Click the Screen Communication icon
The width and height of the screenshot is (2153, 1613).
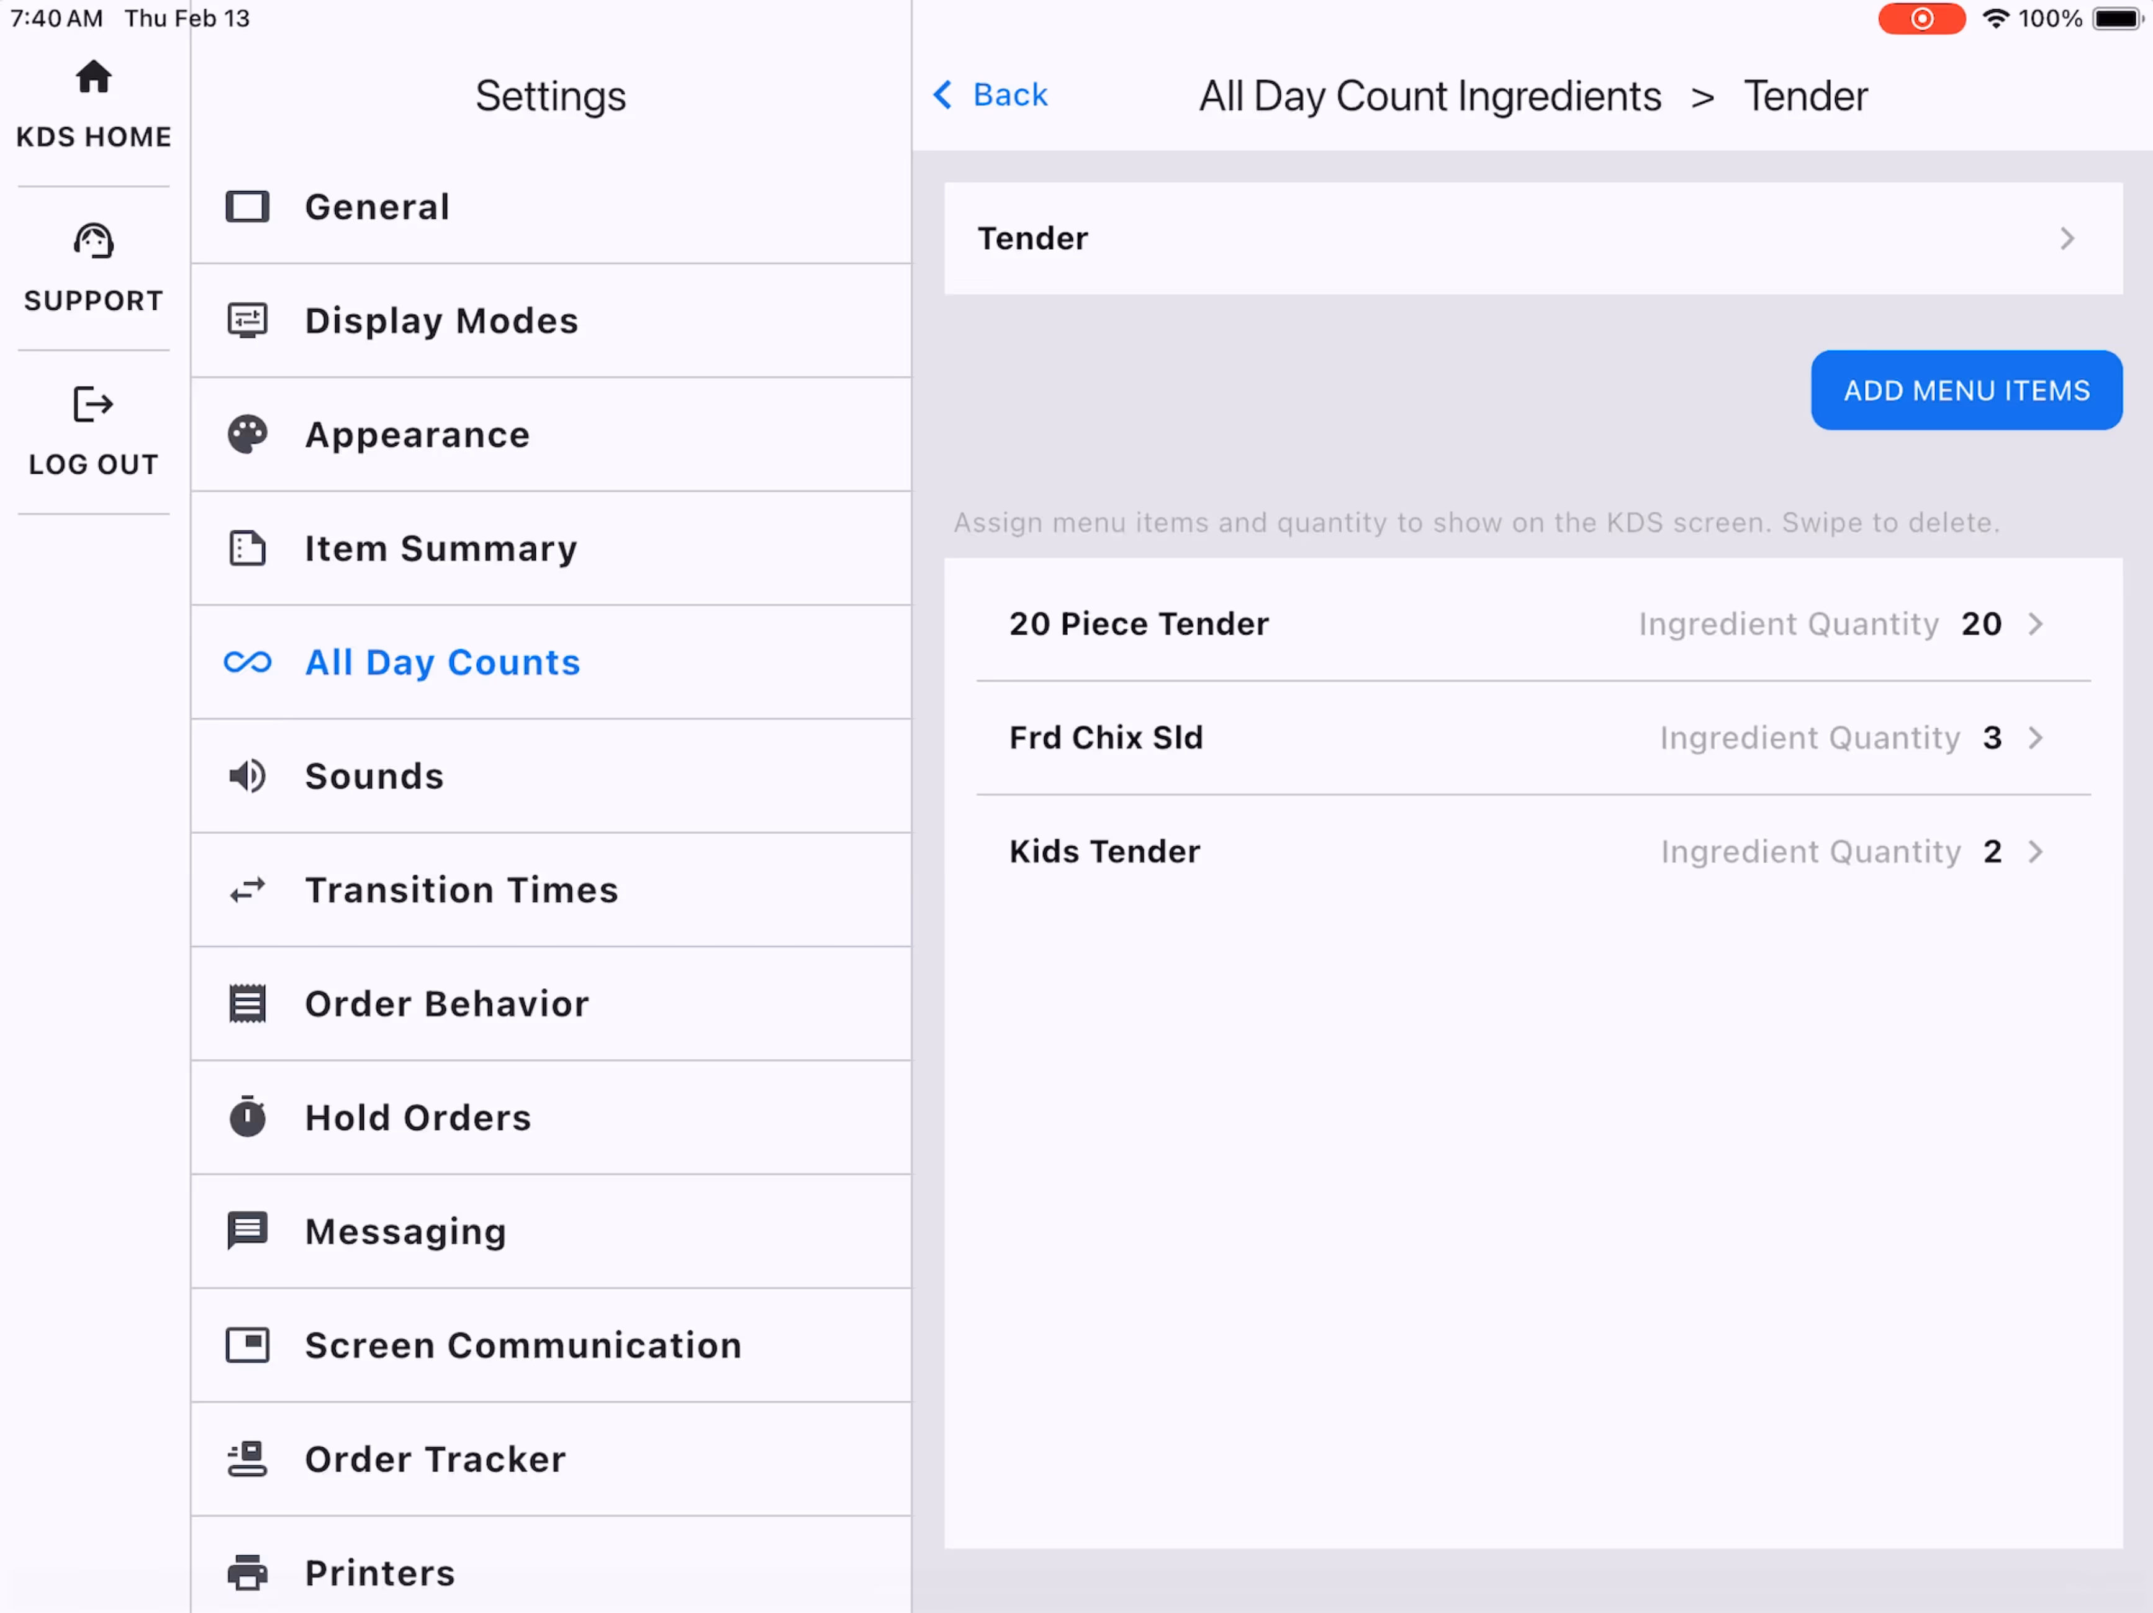(247, 1344)
